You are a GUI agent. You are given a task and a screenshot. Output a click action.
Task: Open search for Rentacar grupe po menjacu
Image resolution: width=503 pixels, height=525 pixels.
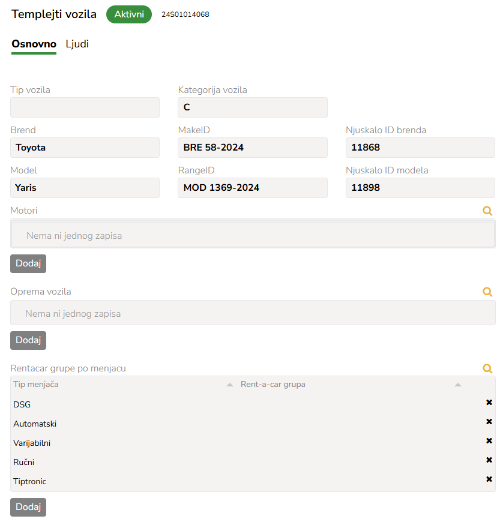pyautogui.click(x=487, y=368)
